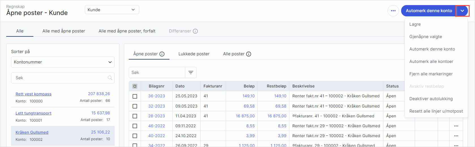This screenshot has height=147, width=475.
Task: Choose Automerk alle kontoer from menu
Action: click(x=431, y=62)
